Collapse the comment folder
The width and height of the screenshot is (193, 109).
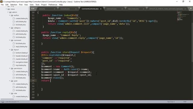10,40
